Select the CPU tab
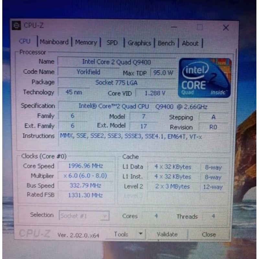This screenshot has height=259, width=259. point(25,41)
